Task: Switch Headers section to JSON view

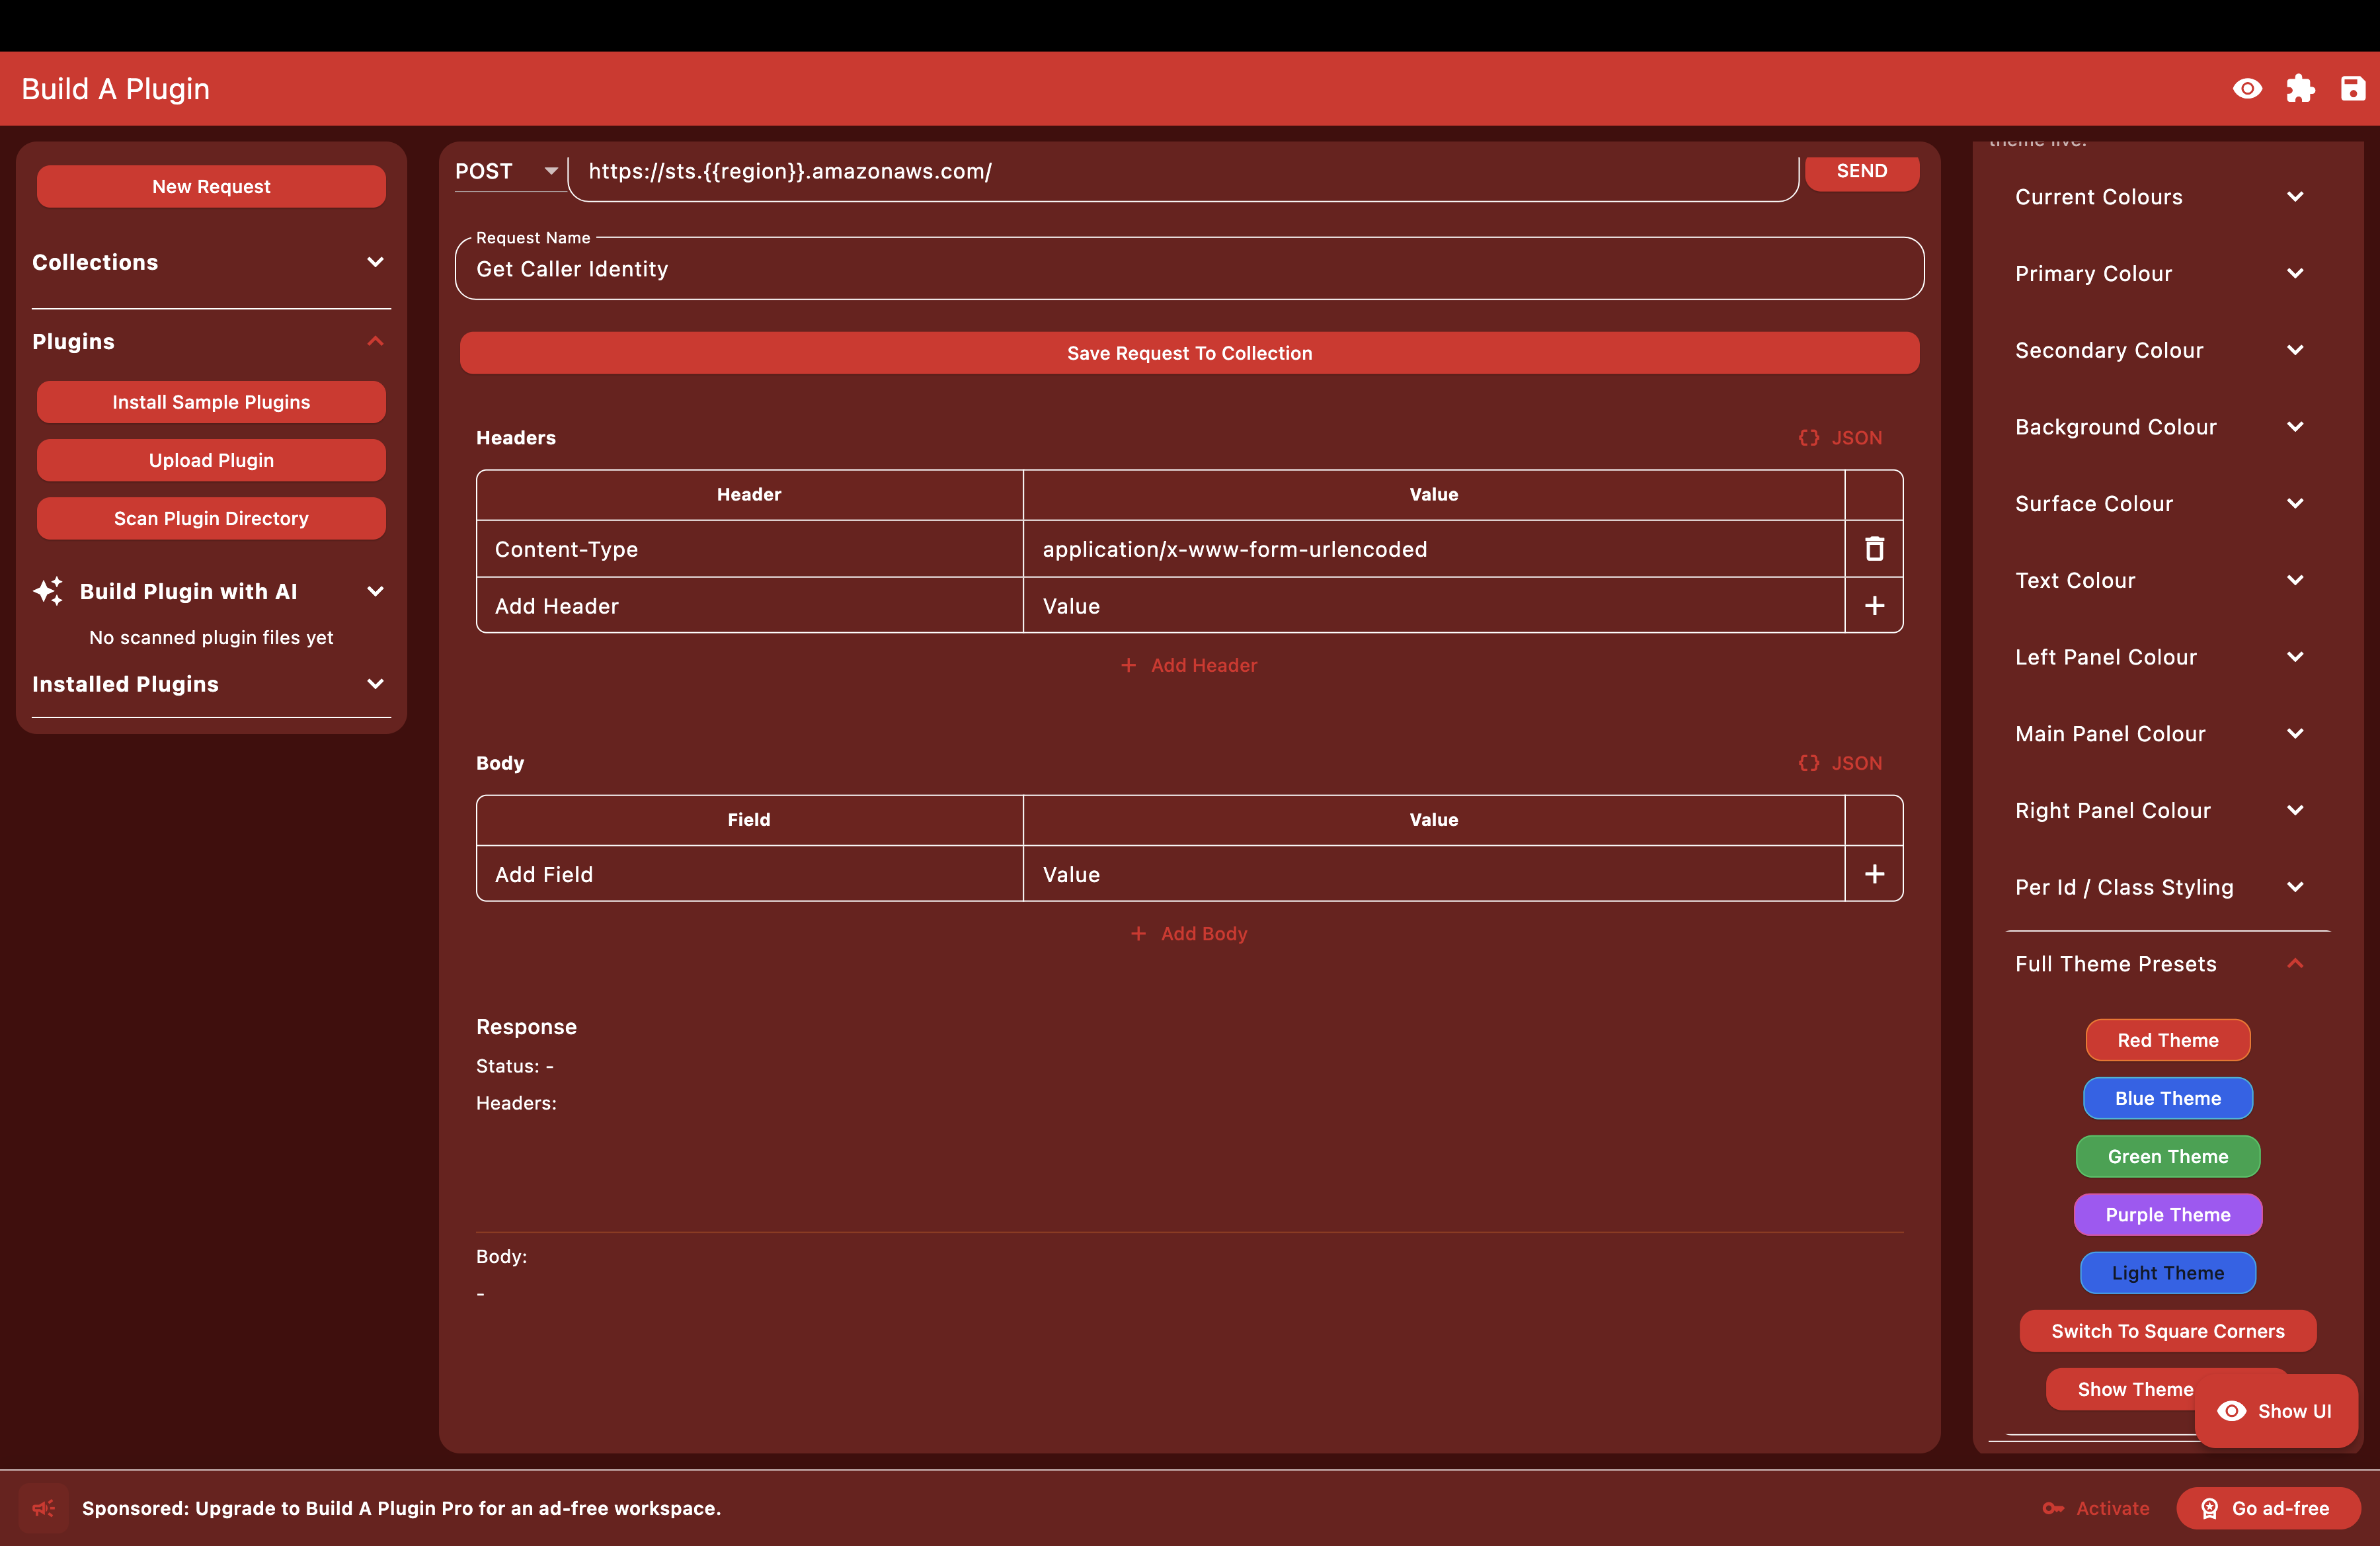Action: click(x=1840, y=438)
